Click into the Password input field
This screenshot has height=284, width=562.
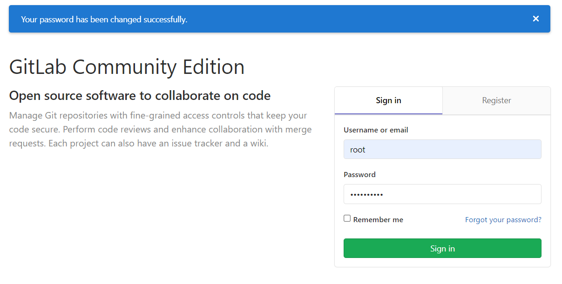click(x=442, y=194)
